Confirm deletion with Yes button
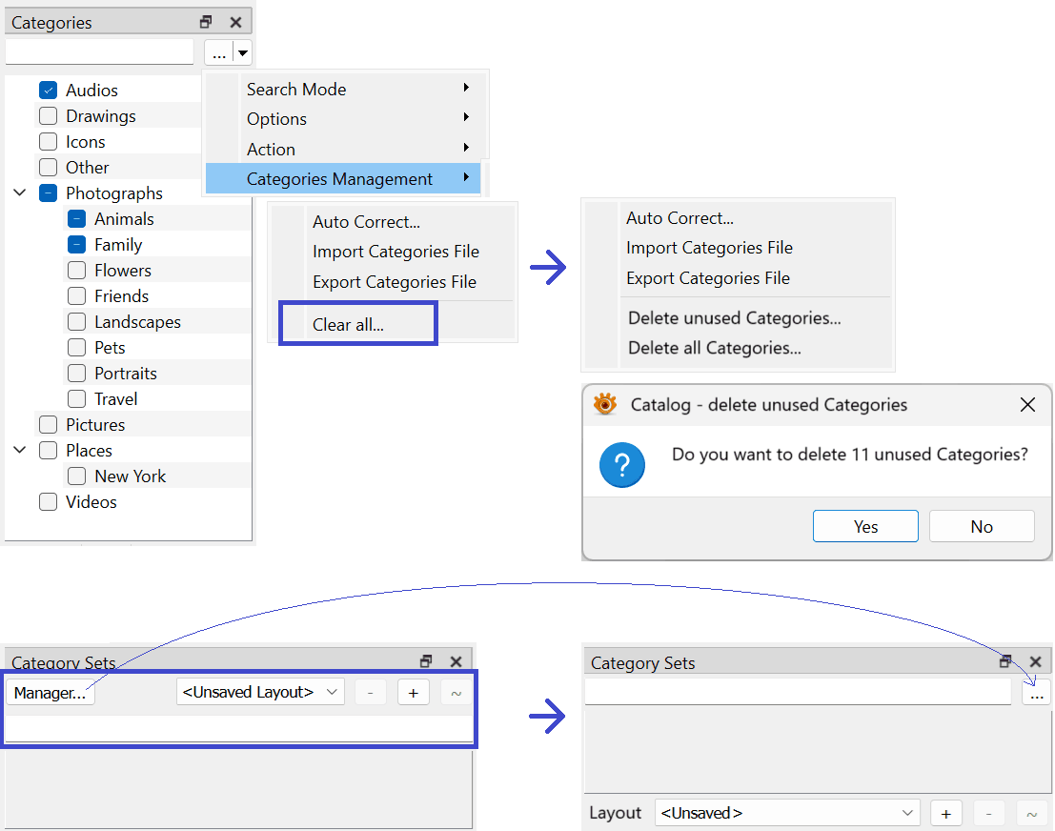 [x=865, y=526]
